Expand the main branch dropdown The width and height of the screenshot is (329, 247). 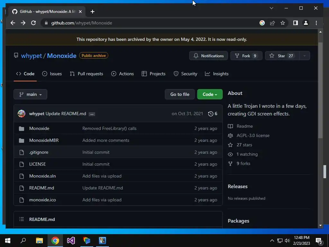pos(30,94)
